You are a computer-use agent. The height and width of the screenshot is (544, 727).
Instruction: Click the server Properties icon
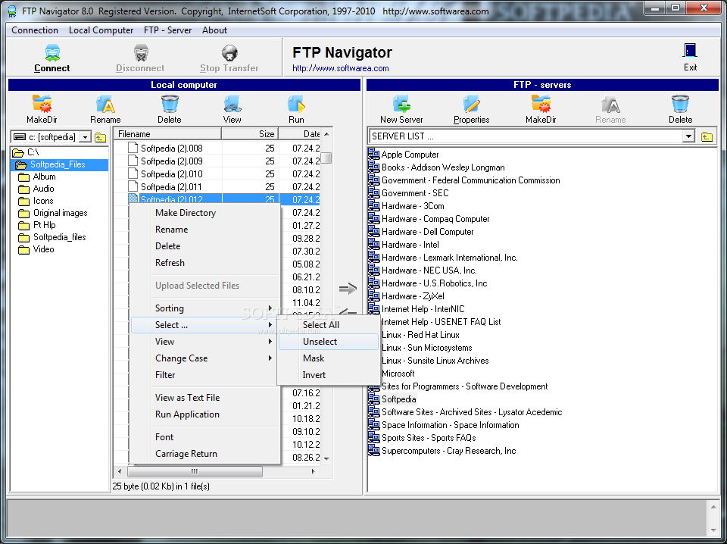472,104
